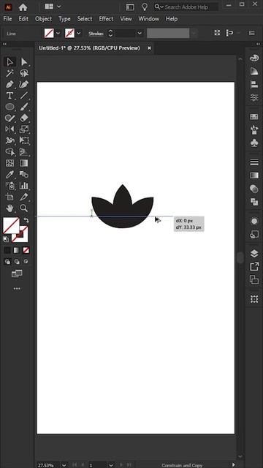This screenshot has height=468, width=263.
Task: Open artboard navigation dropdown
Action: [x=111, y=465]
